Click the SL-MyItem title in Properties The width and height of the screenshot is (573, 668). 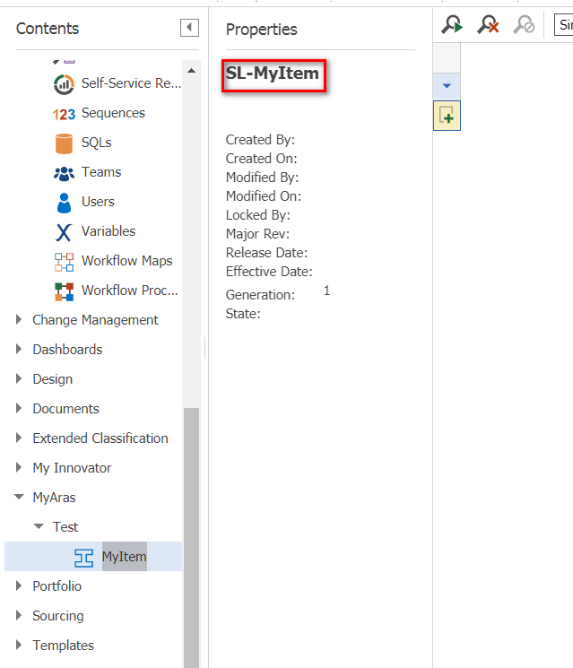[x=273, y=74]
